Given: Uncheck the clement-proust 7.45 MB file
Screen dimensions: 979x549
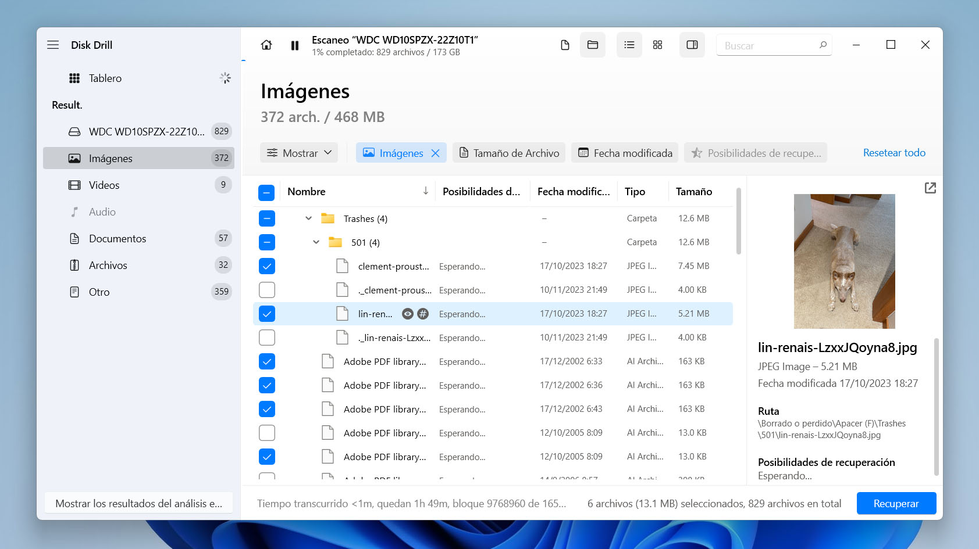Looking at the screenshot, I should (x=267, y=266).
